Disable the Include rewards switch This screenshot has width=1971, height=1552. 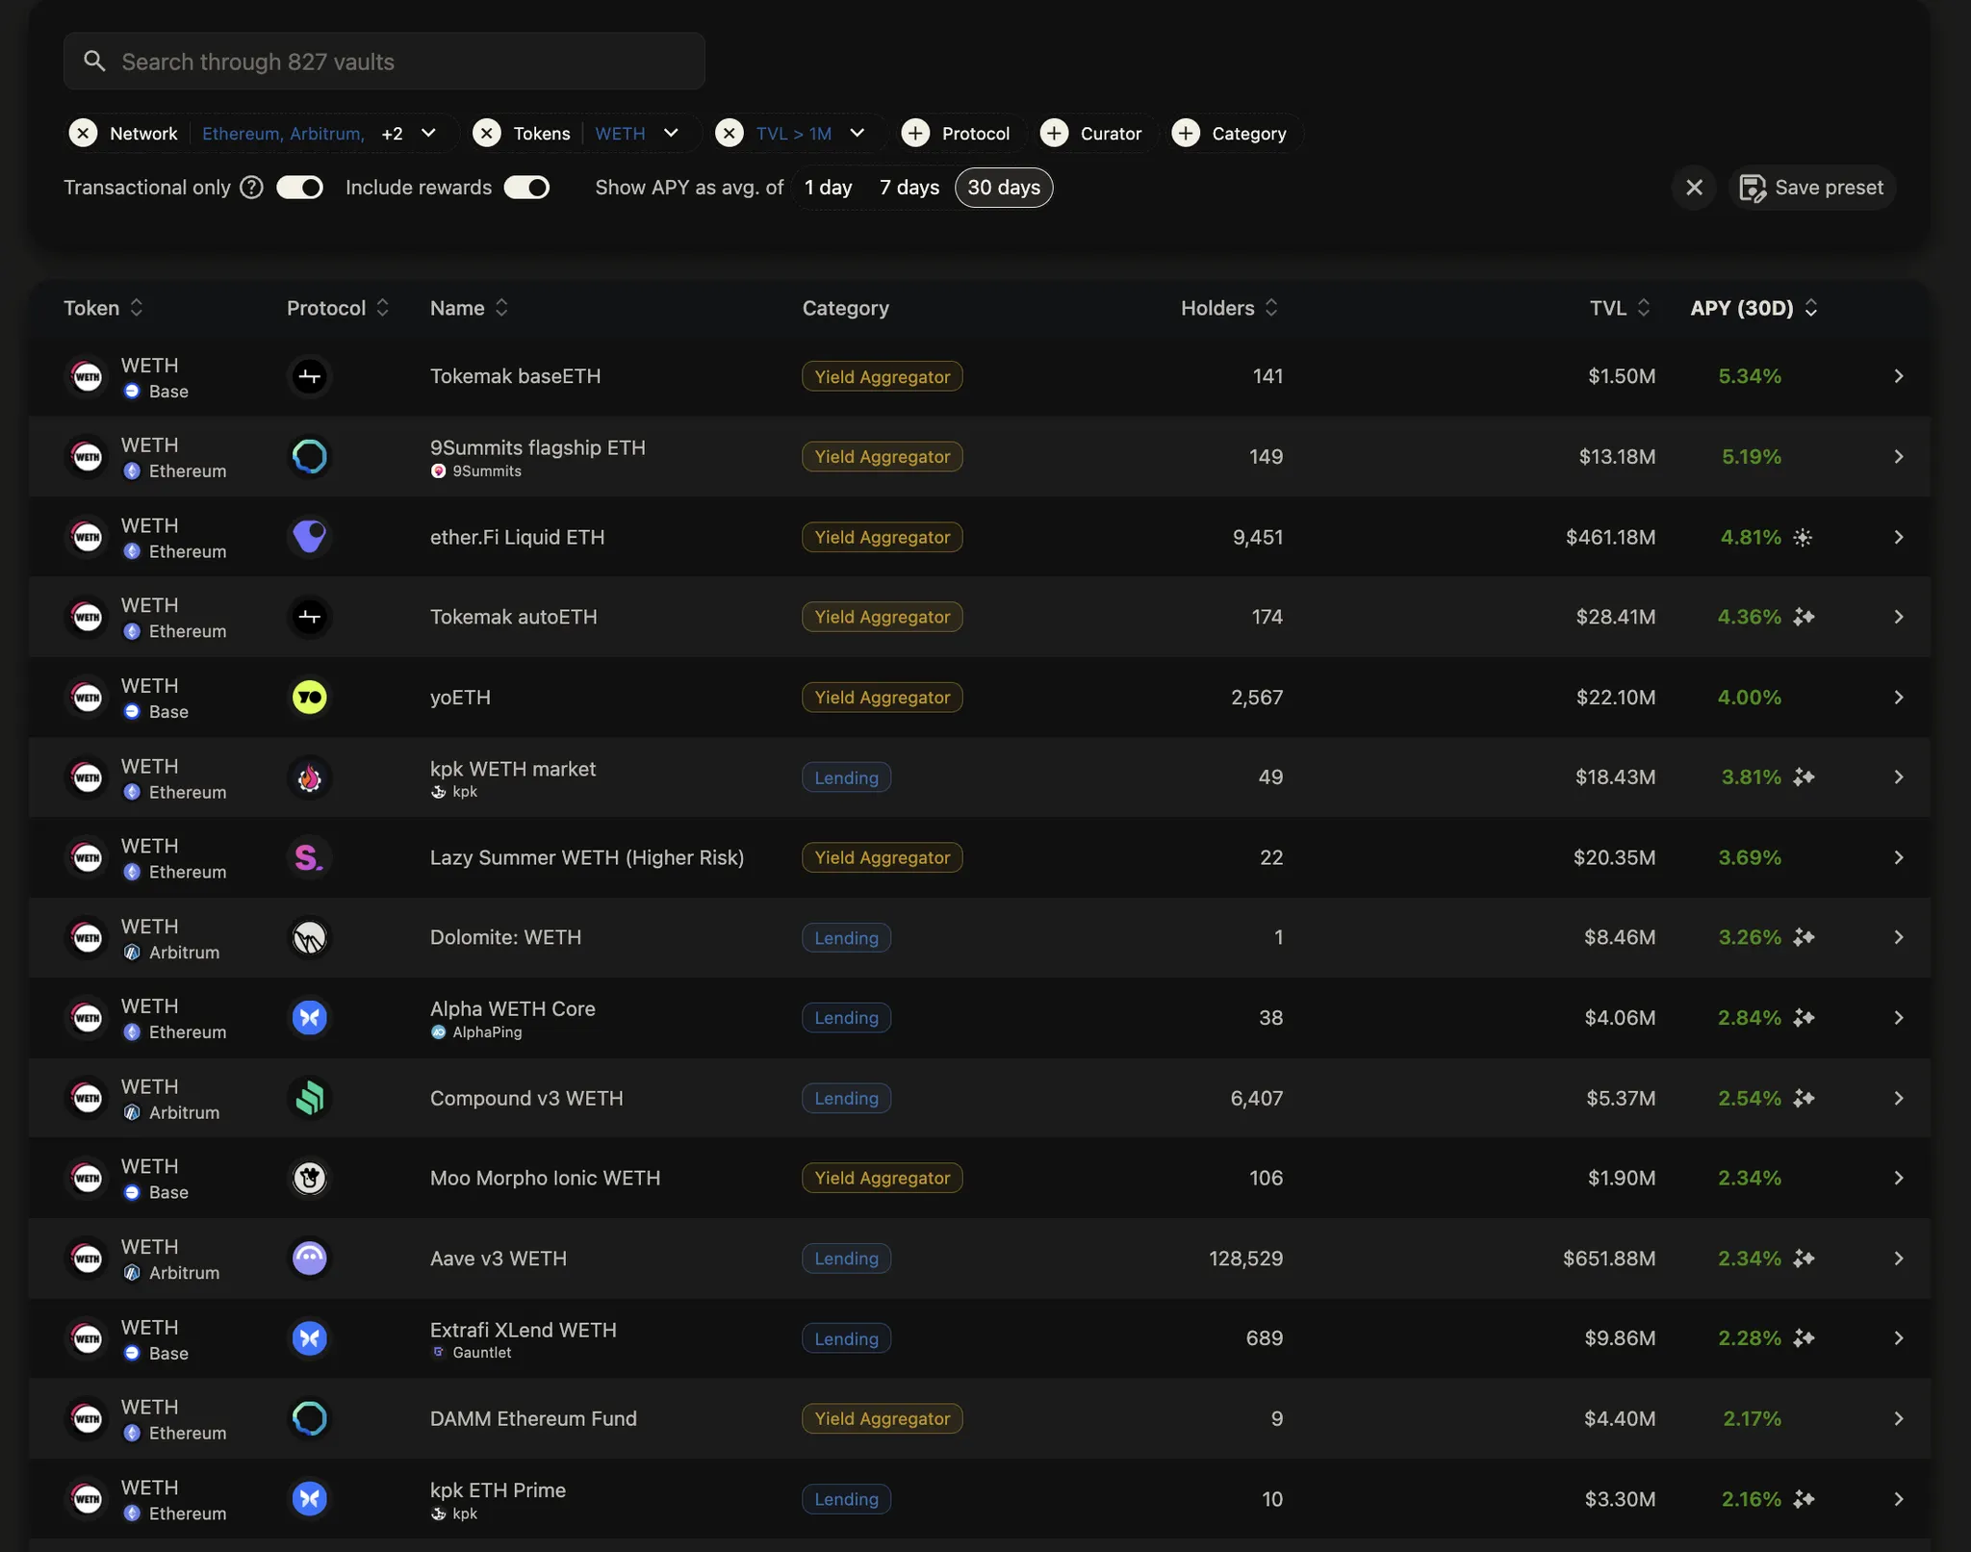(x=526, y=188)
